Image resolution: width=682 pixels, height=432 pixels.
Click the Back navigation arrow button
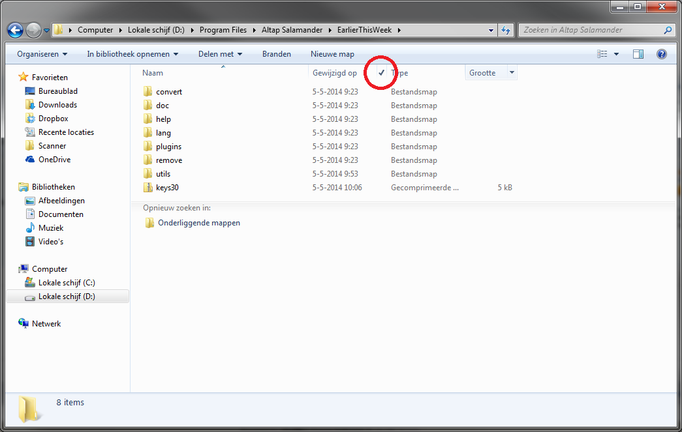15,30
